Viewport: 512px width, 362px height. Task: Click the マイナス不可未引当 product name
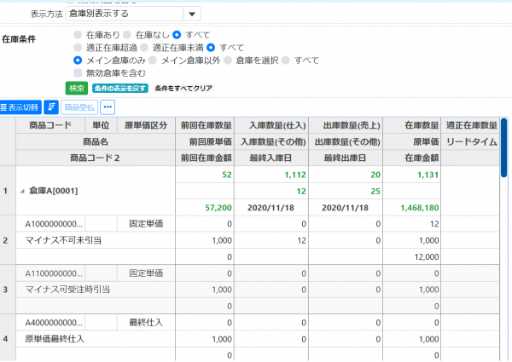pyautogui.click(x=63, y=240)
